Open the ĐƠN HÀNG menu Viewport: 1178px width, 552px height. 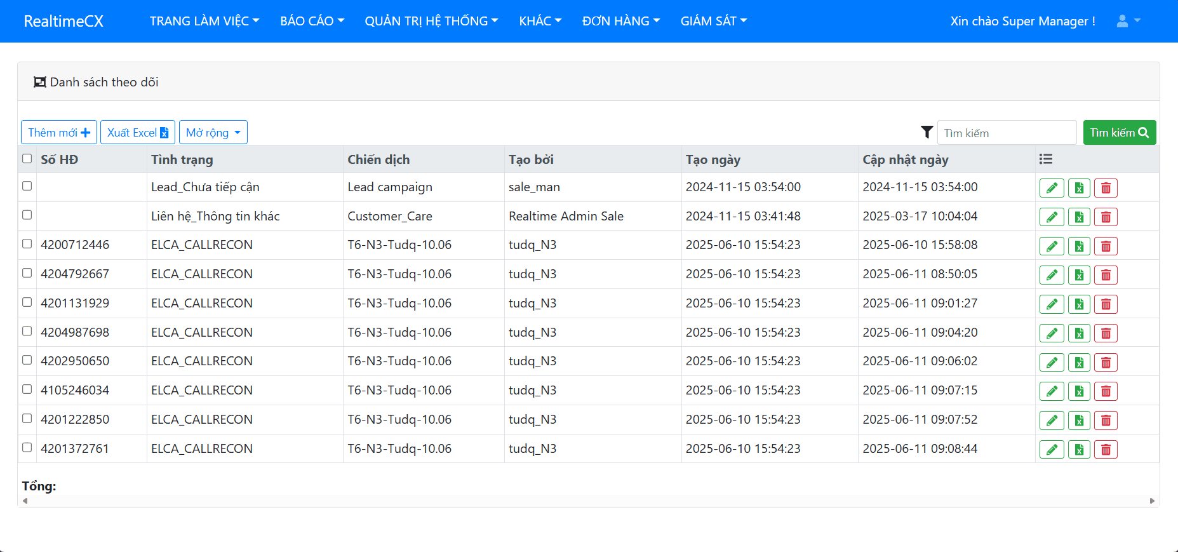coord(620,21)
